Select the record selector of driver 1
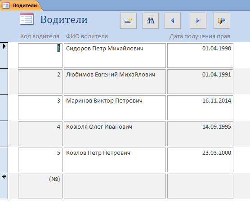The width and height of the screenshot is (250, 211). tap(4, 55)
